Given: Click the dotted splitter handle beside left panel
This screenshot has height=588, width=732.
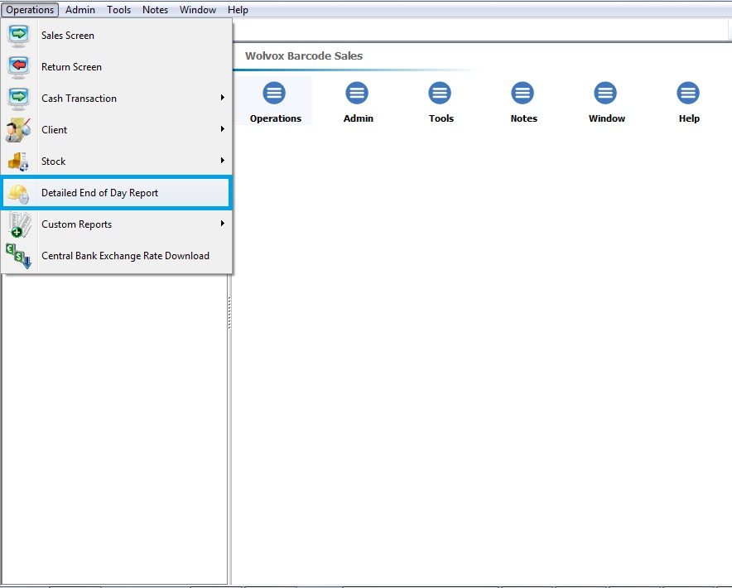Looking at the screenshot, I should pos(229,313).
